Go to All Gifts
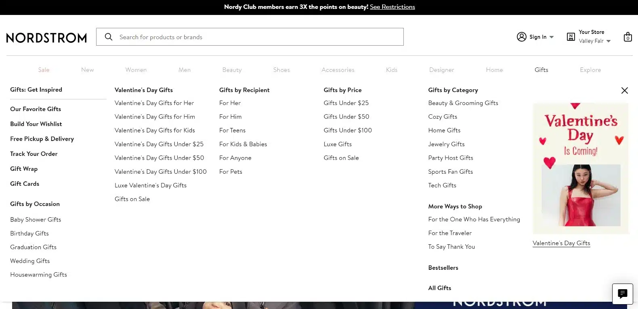 tap(439, 288)
